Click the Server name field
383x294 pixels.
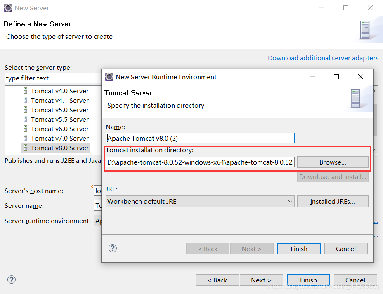pos(97,205)
